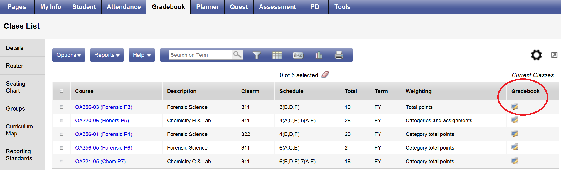This screenshot has width=561, height=170.
Task: Go to Seating Chart in the sidebar
Action: tap(16, 87)
